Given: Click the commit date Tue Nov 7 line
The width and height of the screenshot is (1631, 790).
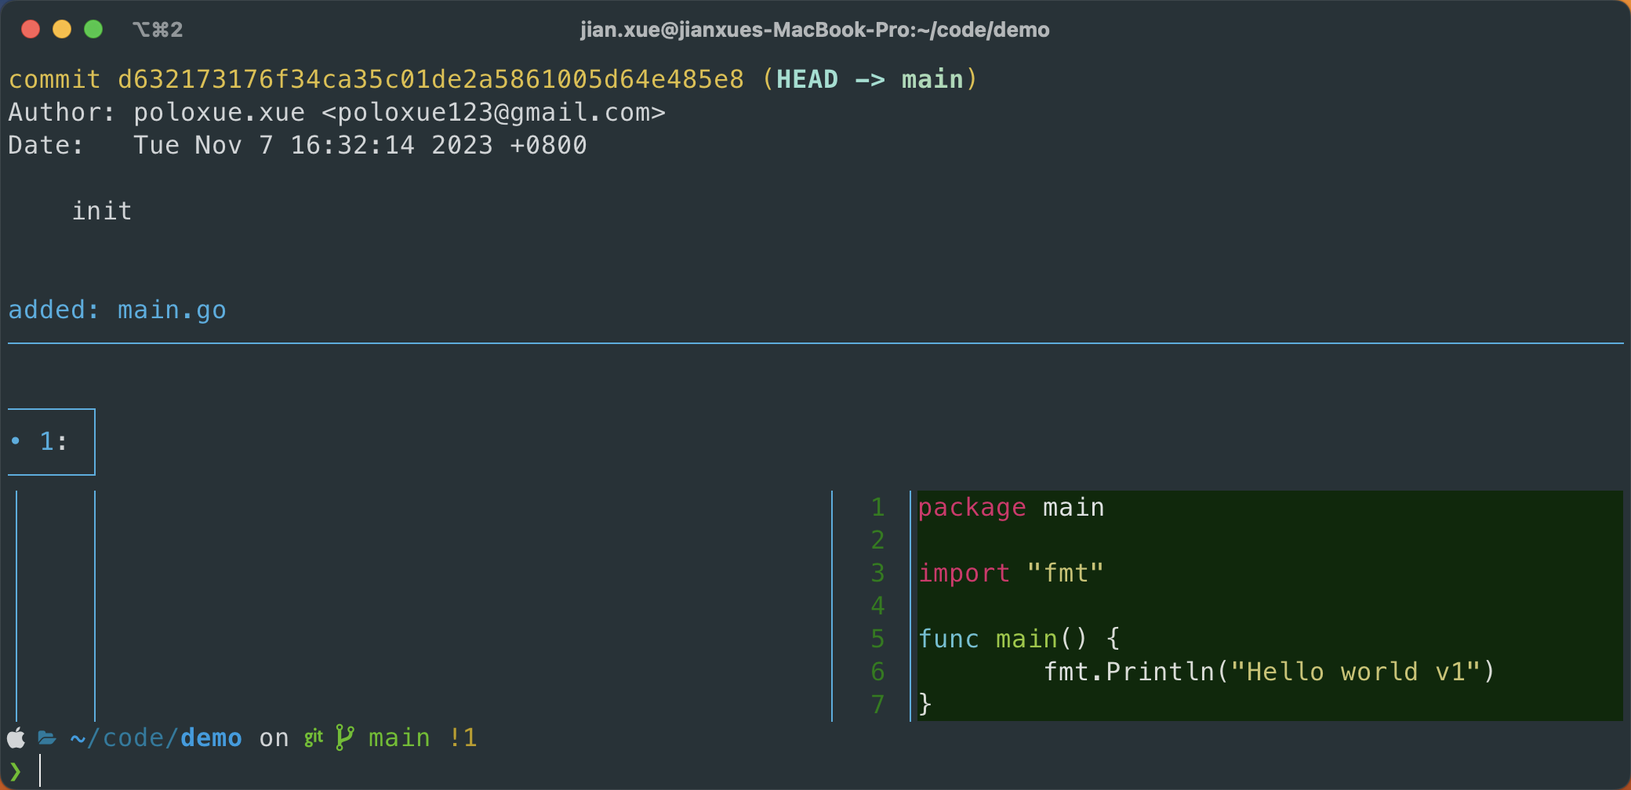Looking at the screenshot, I should pyautogui.click(x=297, y=145).
